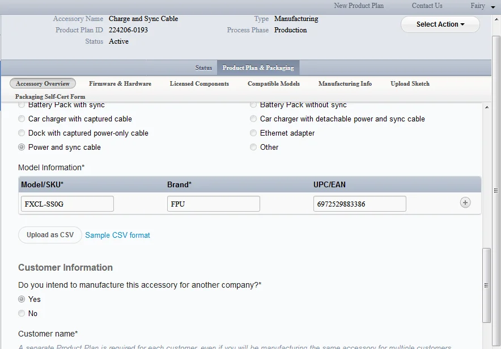501x349 pixels.
Task: Click the form panel's vertical scrollbar thumb
Action: [x=486, y=285]
